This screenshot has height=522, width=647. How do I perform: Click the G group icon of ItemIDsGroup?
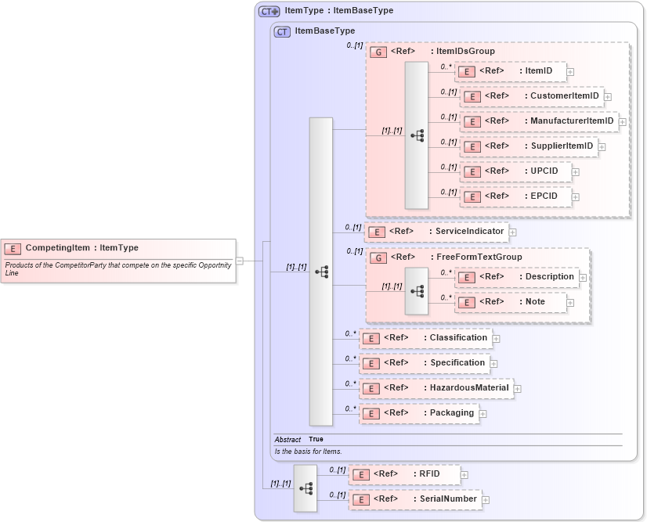tap(378, 51)
